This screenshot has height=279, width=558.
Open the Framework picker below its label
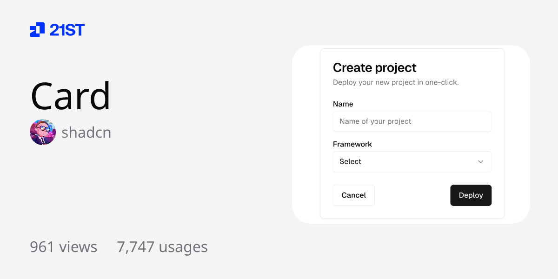412,161
